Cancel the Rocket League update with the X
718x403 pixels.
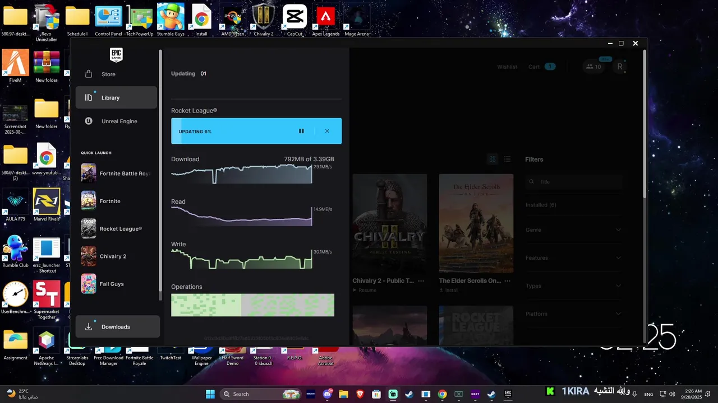pyautogui.click(x=327, y=131)
